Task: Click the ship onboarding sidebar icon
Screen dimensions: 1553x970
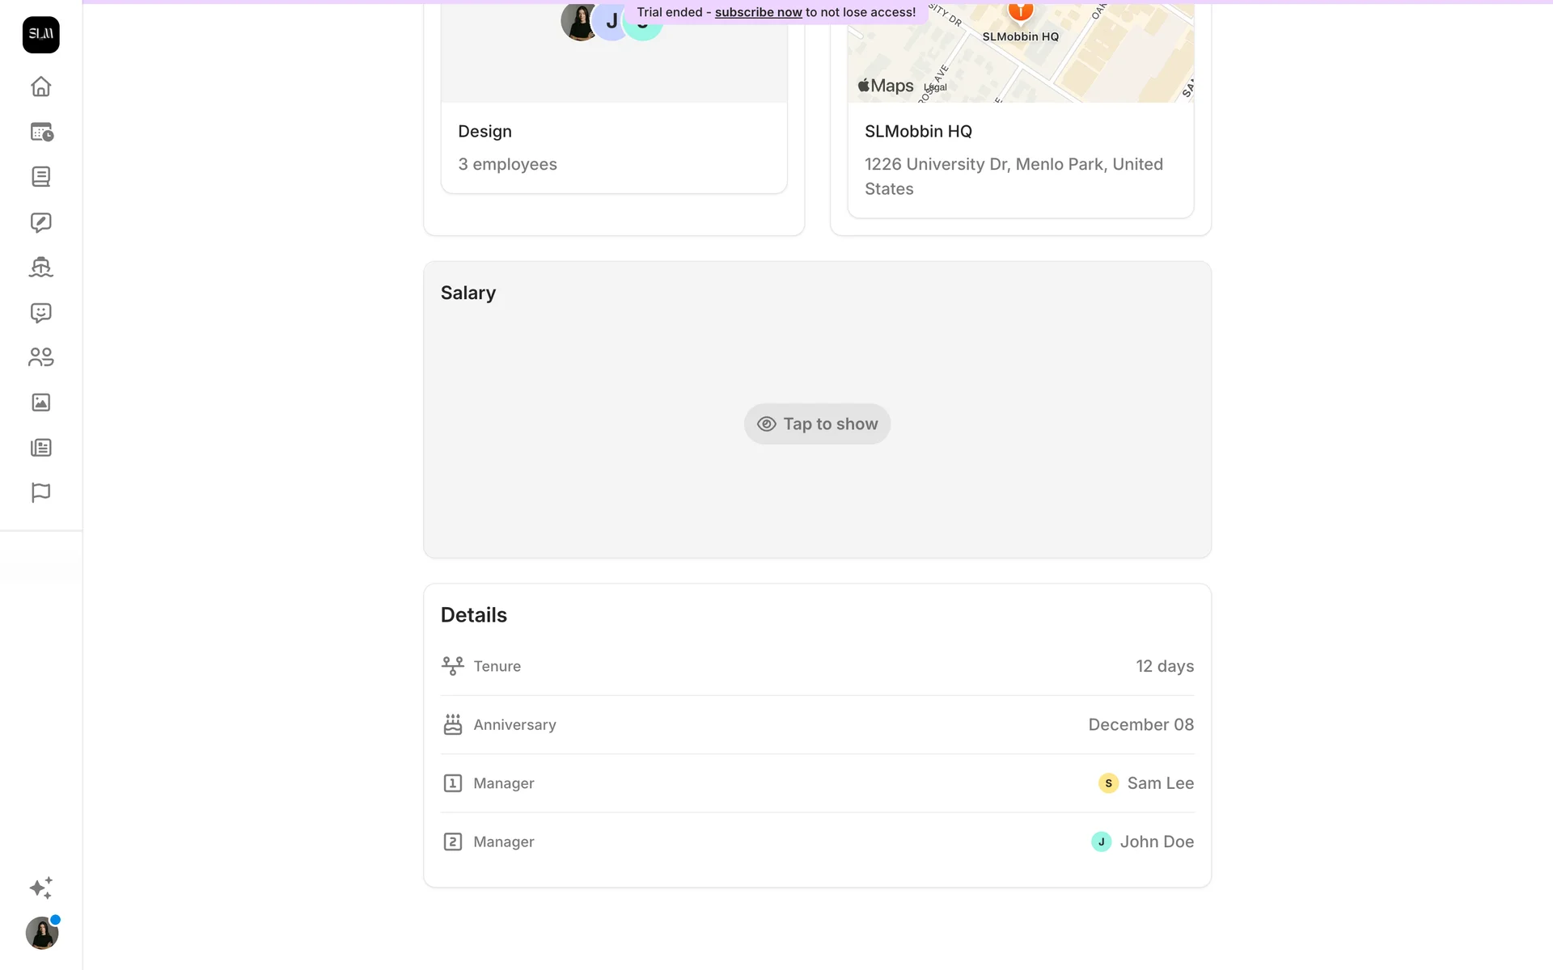Action: click(41, 268)
